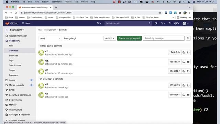Image resolution: width=220 pixels, height=124 pixels.
Task: Click search magnifier in GitLab search
Action: pyautogui.click(x=150, y=23)
